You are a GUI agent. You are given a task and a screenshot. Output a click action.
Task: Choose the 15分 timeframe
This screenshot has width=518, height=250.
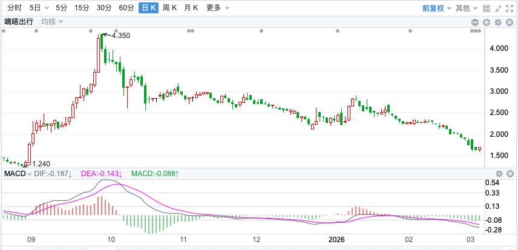pos(82,8)
